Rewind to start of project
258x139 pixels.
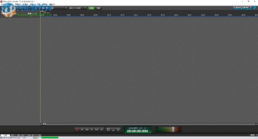(x=82, y=129)
